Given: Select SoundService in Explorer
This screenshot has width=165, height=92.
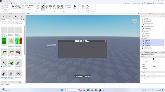Looking at the screenshot, I should pos(147,47).
